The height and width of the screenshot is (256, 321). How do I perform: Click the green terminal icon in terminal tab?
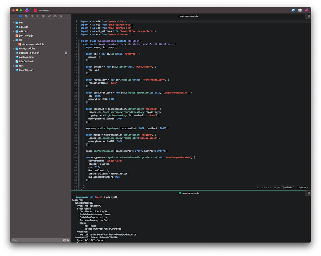pyautogui.click(x=180, y=193)
